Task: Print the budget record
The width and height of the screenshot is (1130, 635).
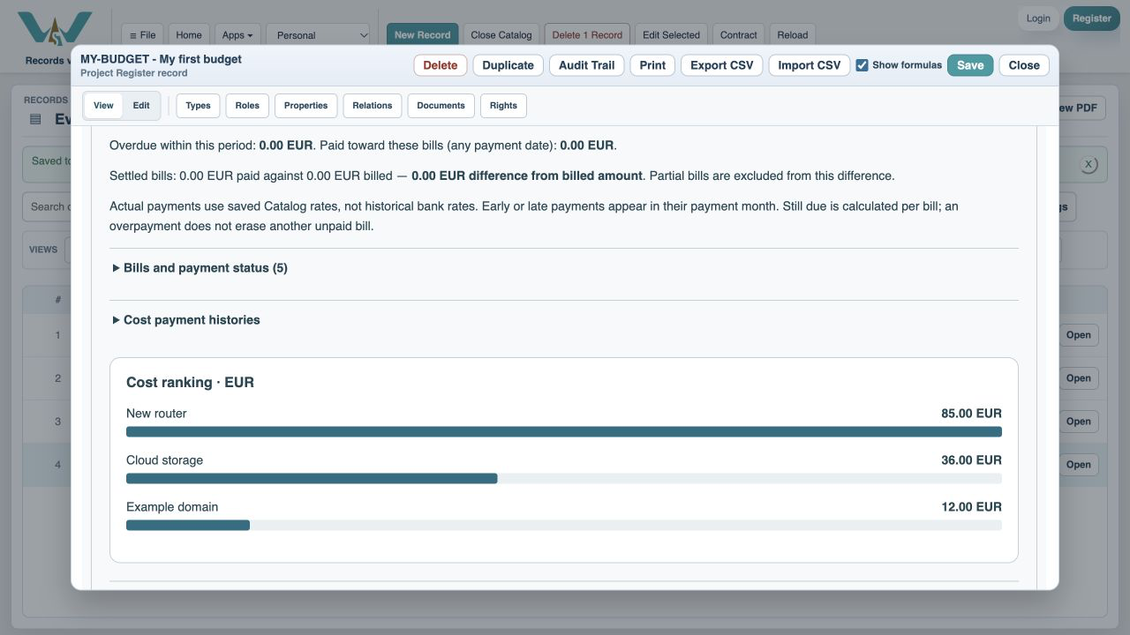Action: point(652,65)
